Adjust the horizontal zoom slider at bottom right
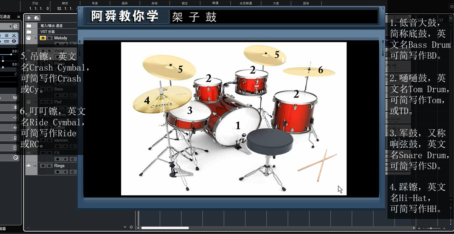This screenshot has height=234, width=454. click(x=432, y=228)
